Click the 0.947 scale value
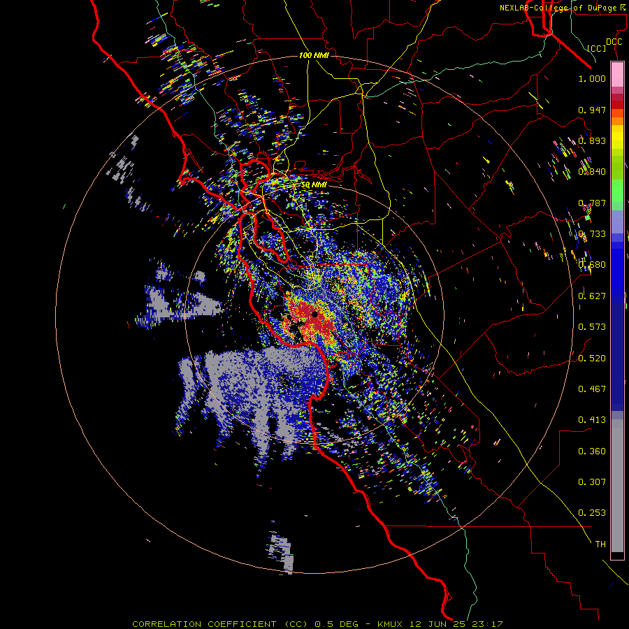 point(592,110)
